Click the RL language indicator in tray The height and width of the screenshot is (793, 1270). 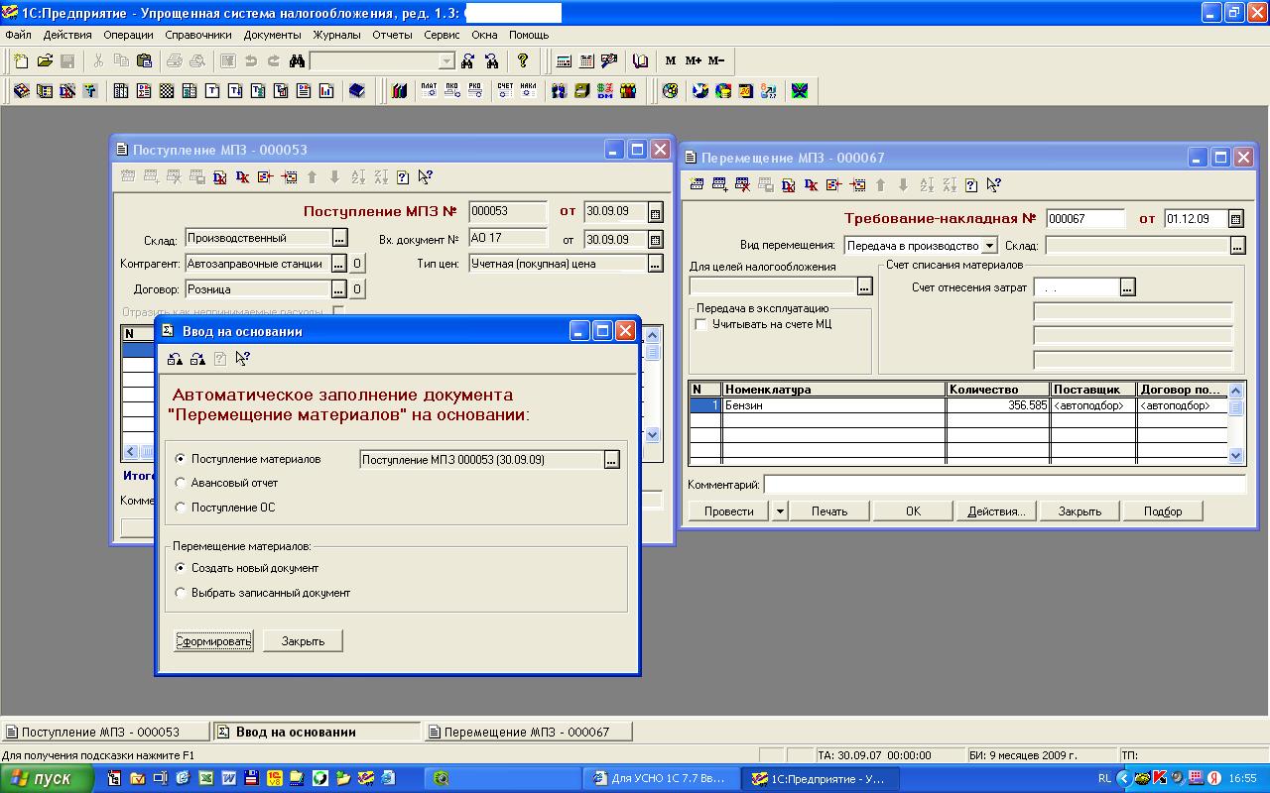click(1104, 778)
